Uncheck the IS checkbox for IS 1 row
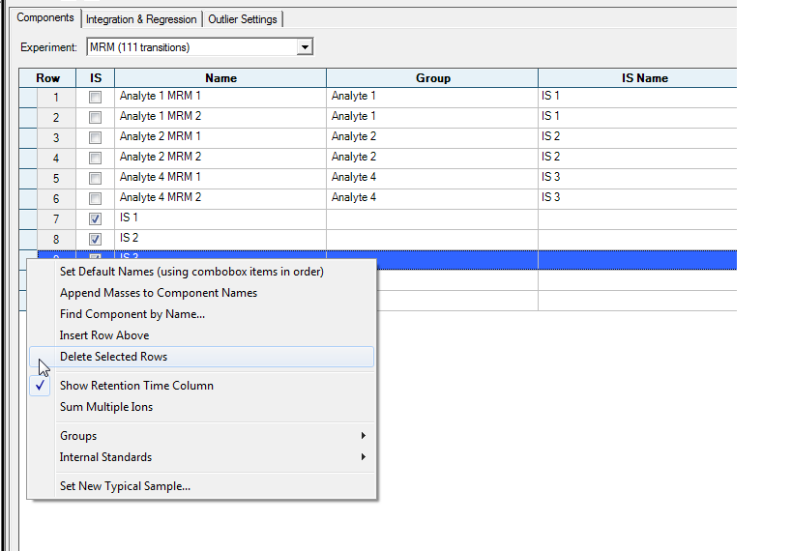 tap(95, 218)
